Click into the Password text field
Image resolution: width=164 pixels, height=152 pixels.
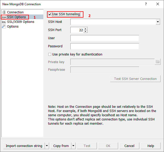(105, 46)
